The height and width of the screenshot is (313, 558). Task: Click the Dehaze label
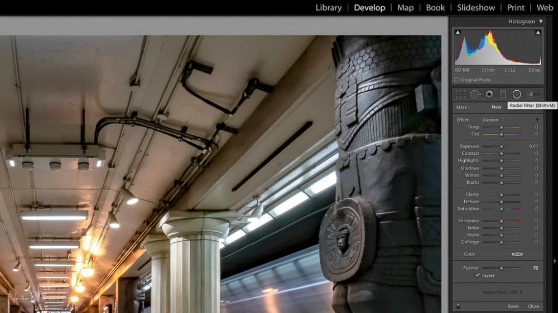[471, 202]
